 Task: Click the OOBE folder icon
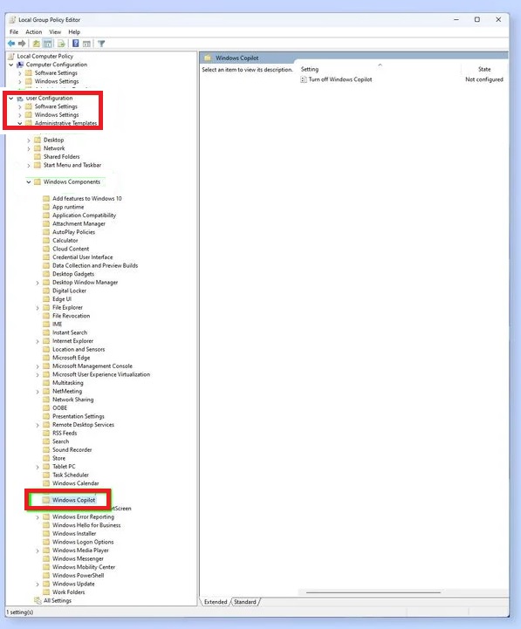(46, 407)
